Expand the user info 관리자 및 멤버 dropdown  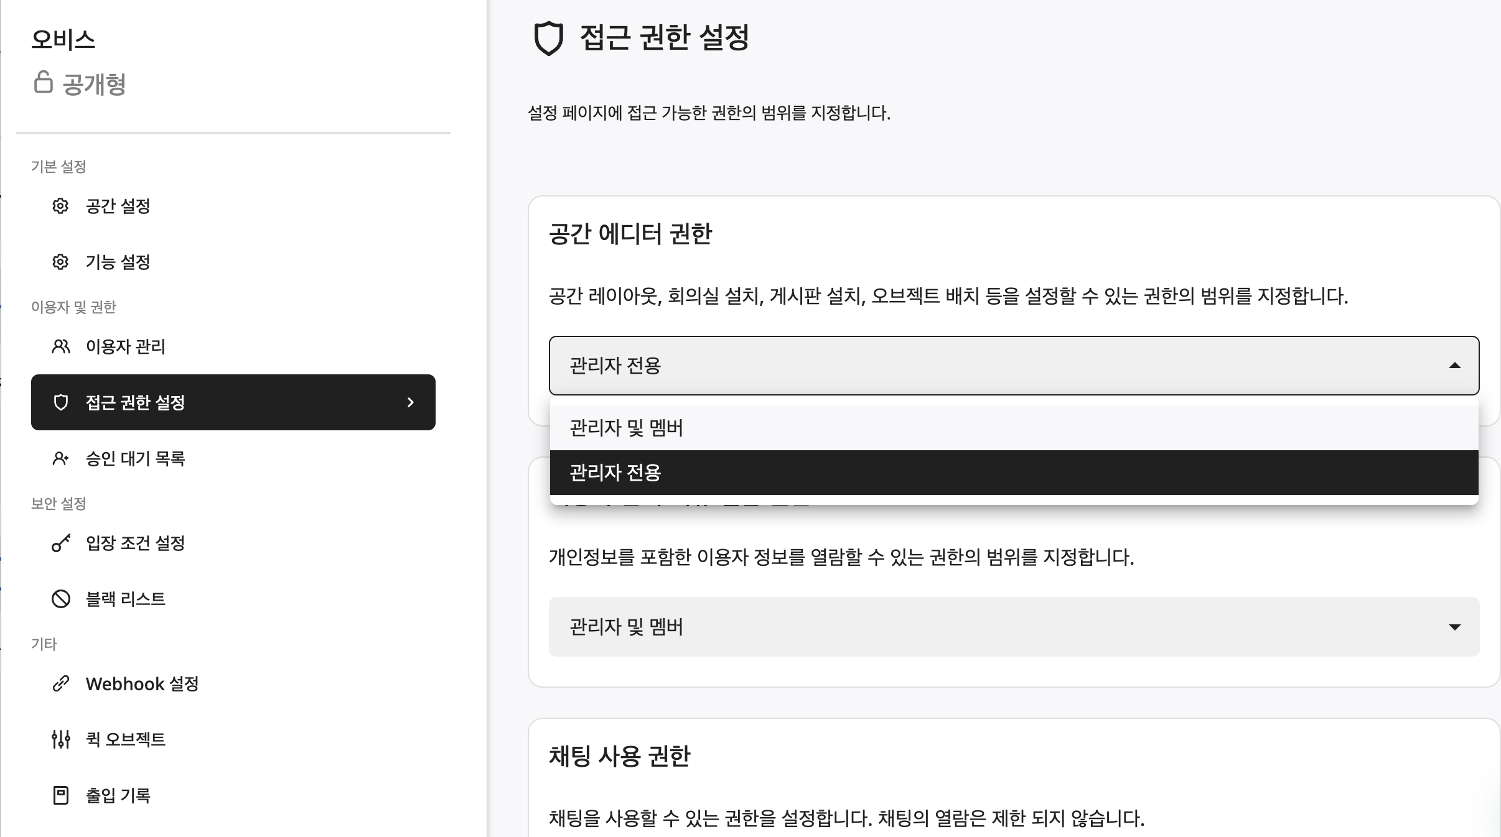[1014, 627]
